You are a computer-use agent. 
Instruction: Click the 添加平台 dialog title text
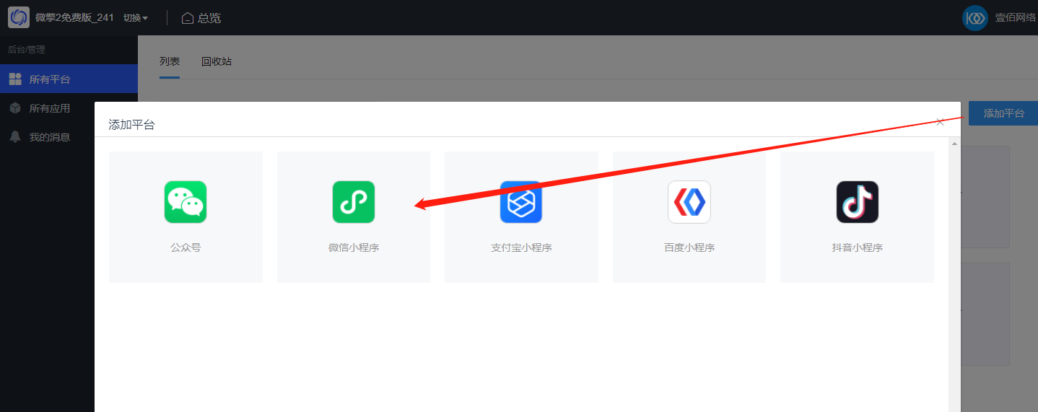coord(131,125)
